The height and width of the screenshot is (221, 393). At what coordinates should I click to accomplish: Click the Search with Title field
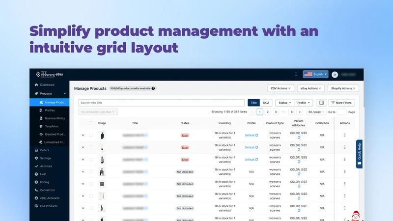point(162,103)
